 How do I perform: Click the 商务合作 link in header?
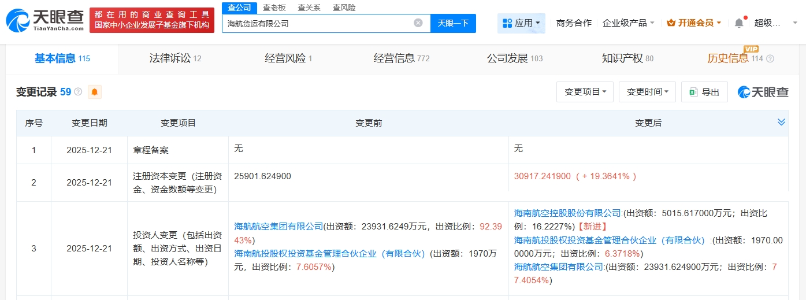[x=574, y=23]
